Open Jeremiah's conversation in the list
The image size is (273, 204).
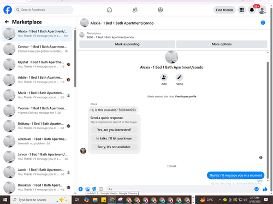pos(37,141)
